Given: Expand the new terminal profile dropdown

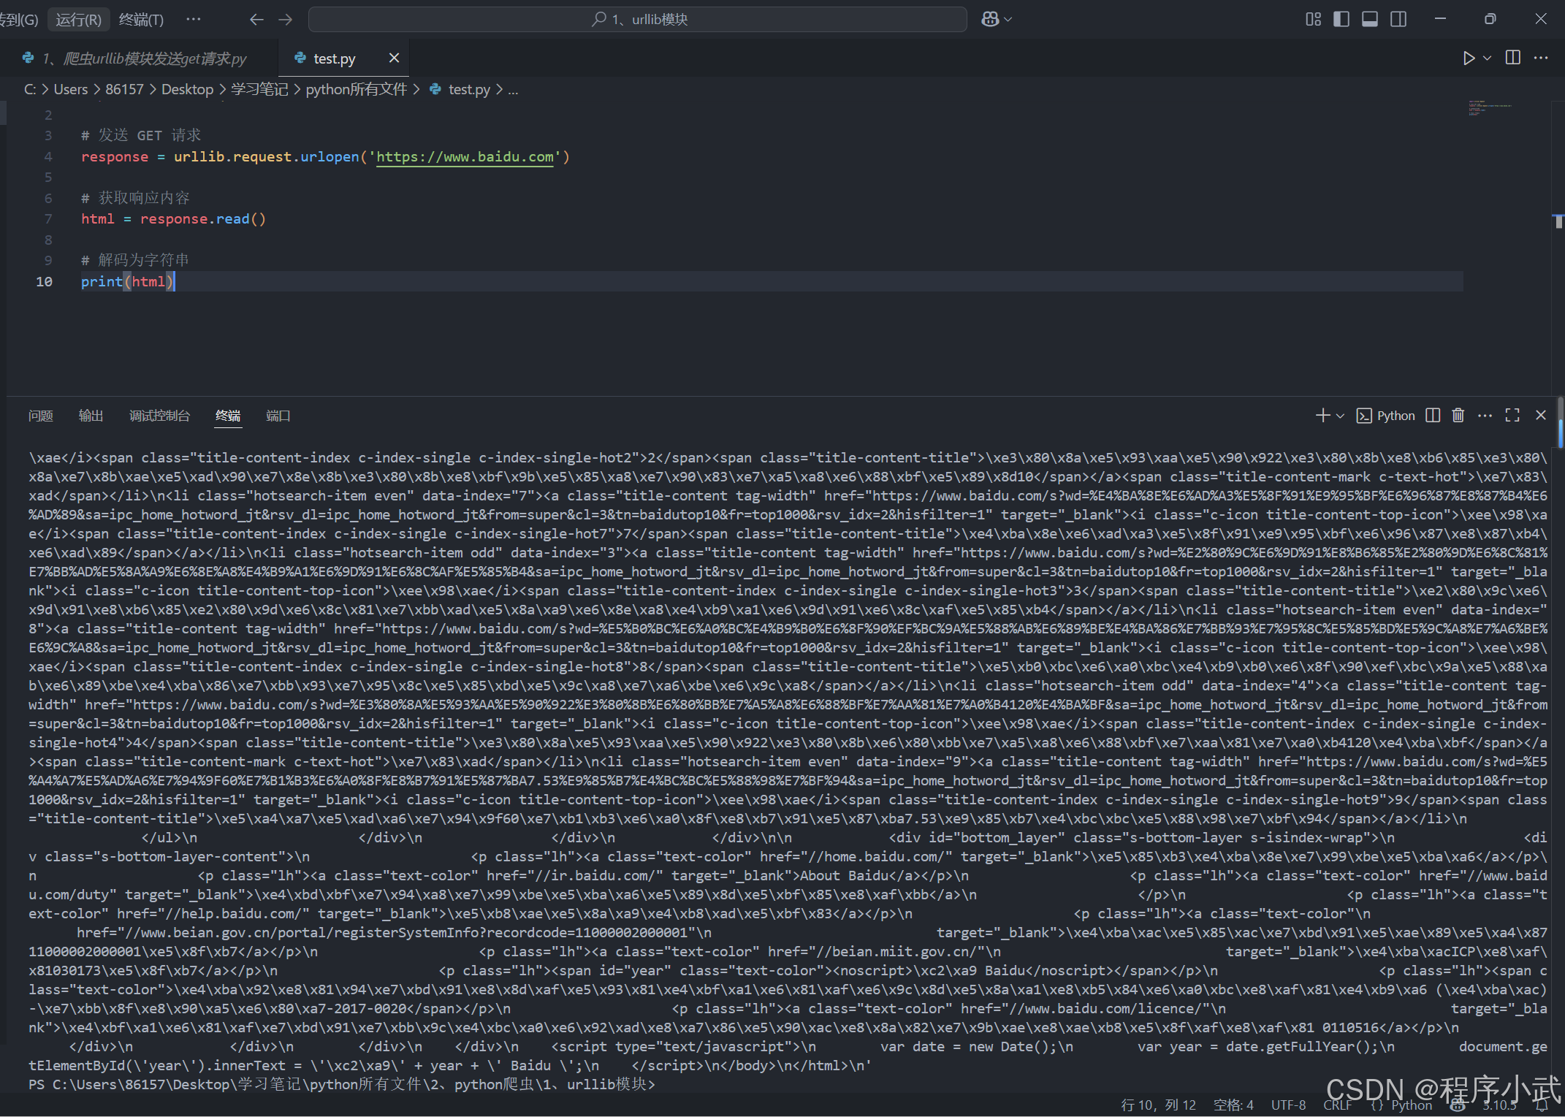Looking at the screenshot, I should coord(1340,416).
